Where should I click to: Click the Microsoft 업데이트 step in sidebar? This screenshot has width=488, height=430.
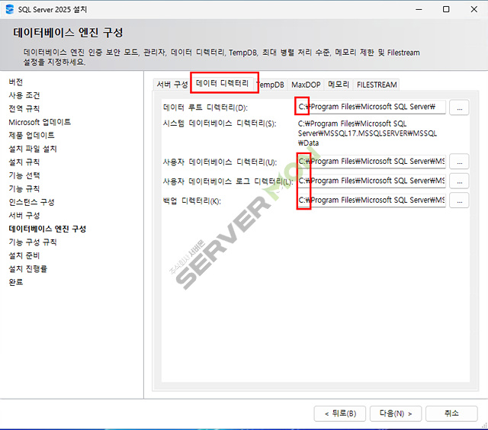tap(40, 122)
